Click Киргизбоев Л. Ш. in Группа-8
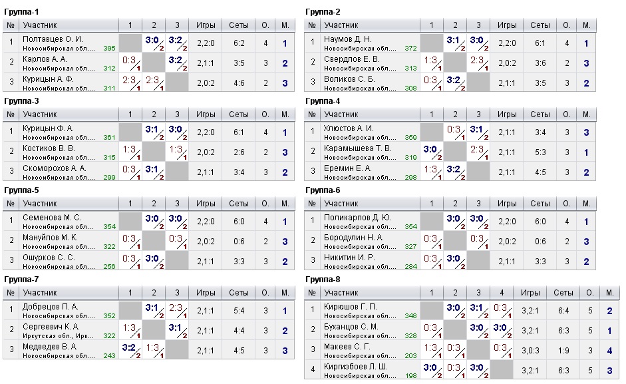626x384 pixels. (x=352, y=366)
